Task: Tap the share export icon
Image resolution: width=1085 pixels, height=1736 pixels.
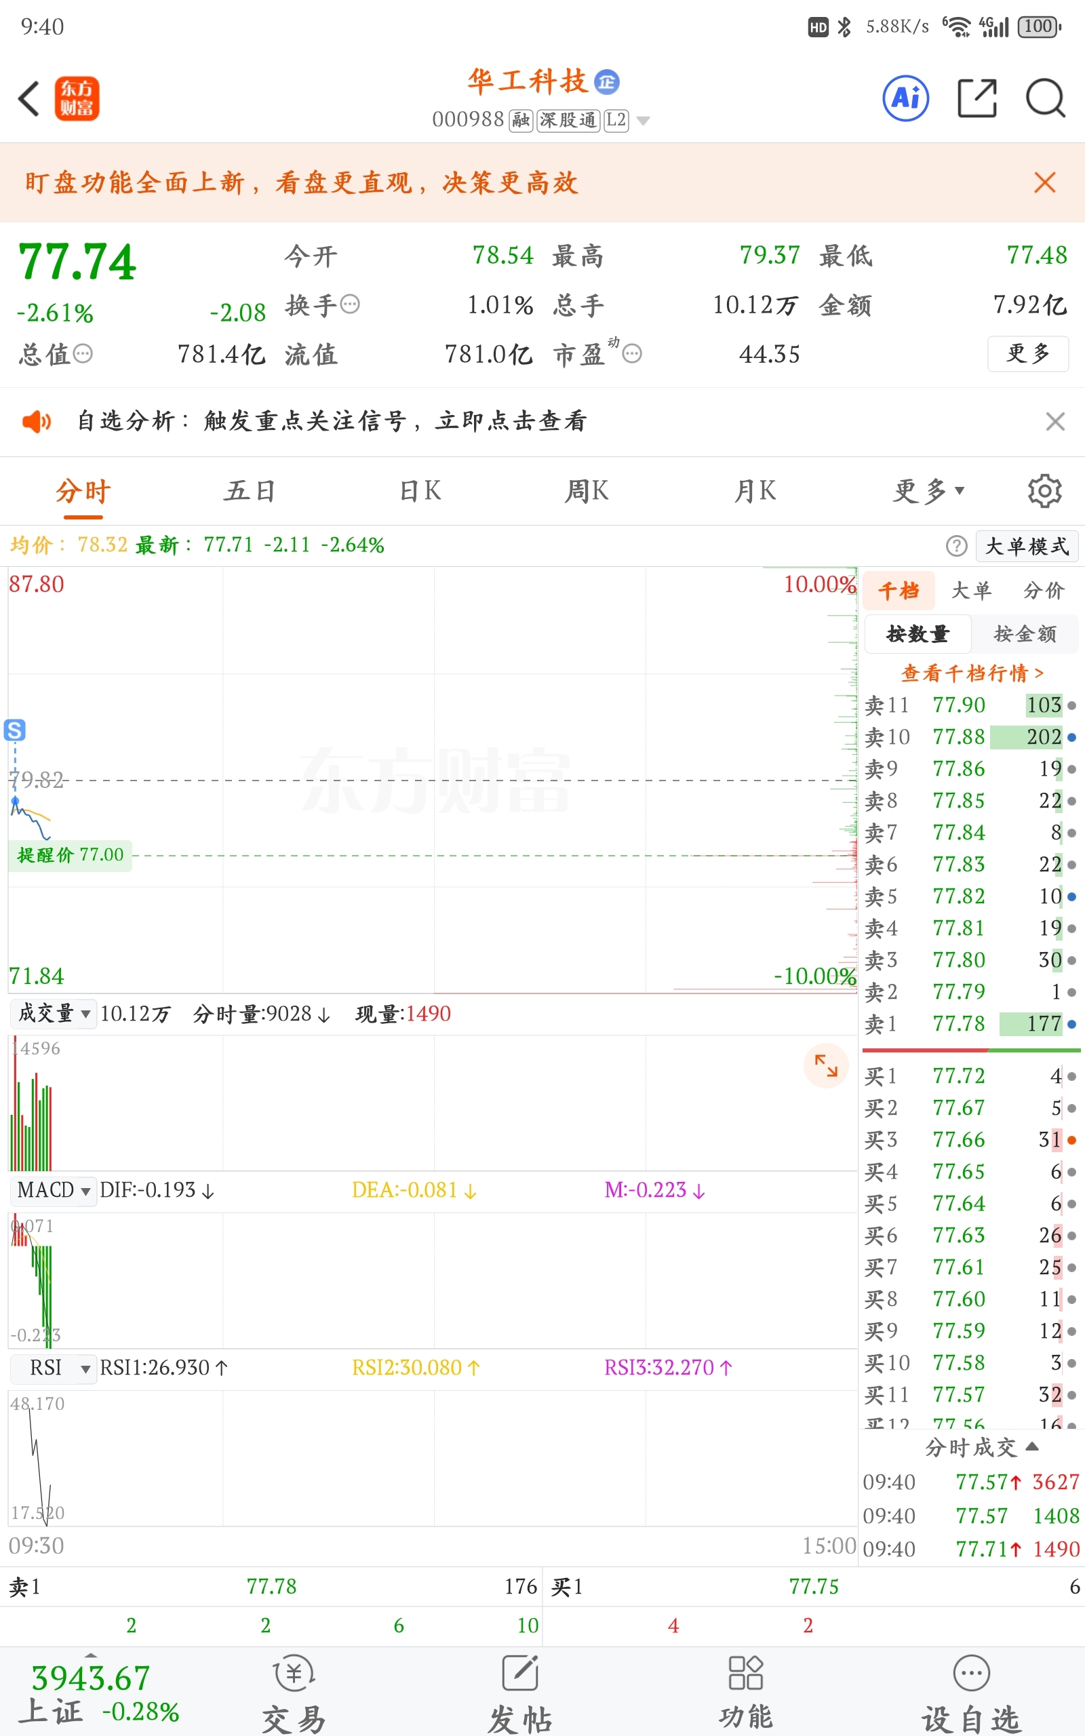Action: pyautogui.click(x=977, y=98)
